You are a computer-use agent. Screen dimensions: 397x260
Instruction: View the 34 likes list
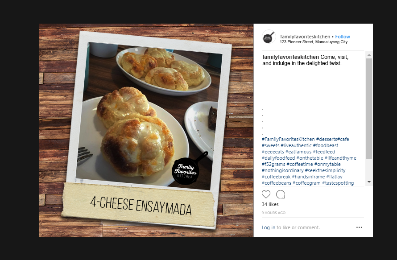(270, 204)
